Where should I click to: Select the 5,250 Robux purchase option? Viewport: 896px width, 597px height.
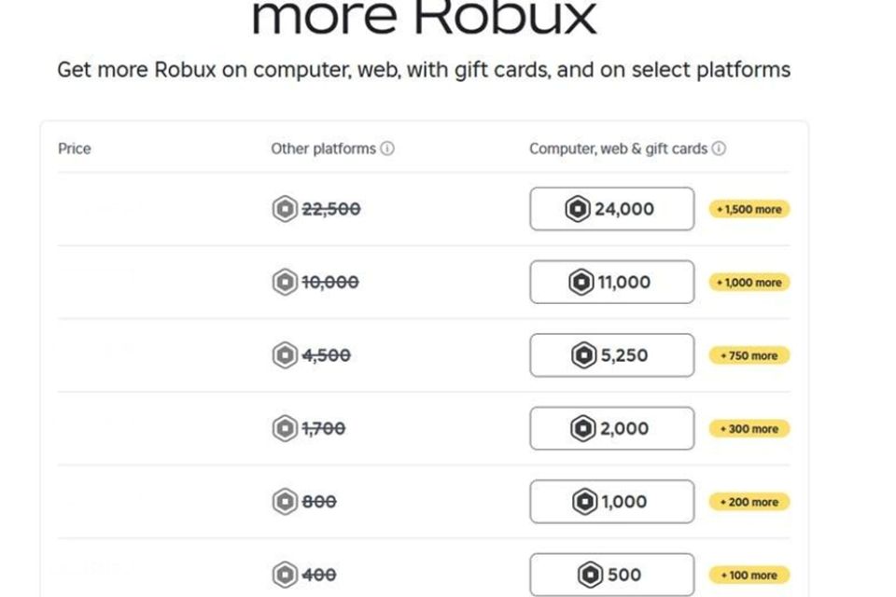pyautogui.click(x=611, y=354)
